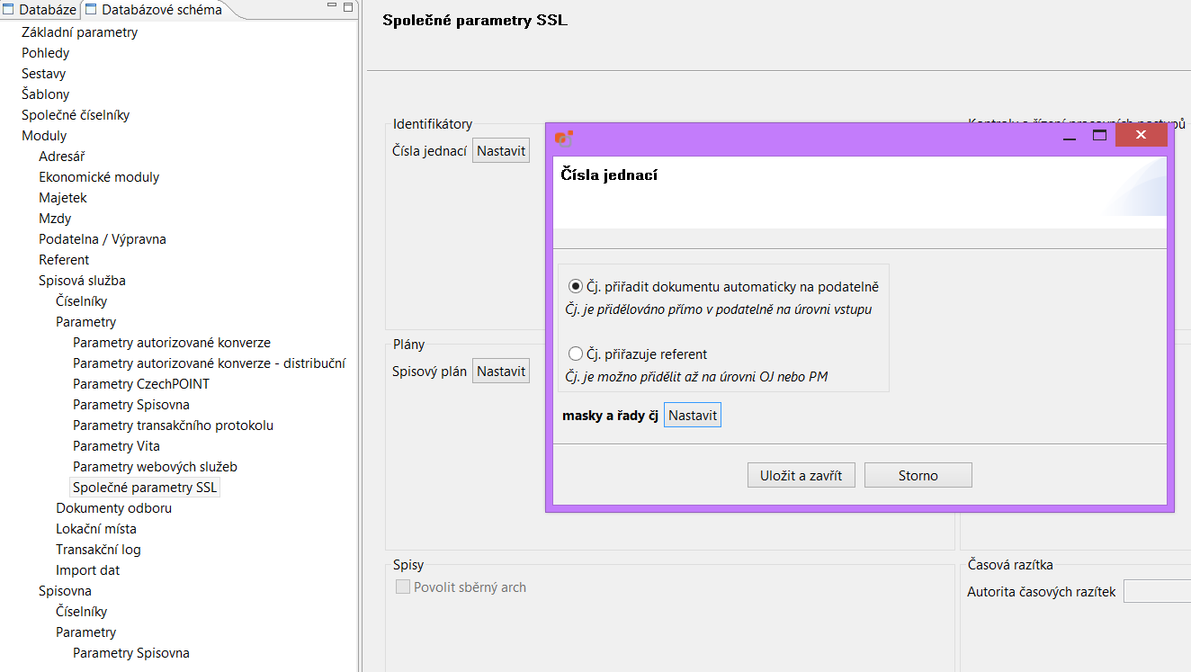Open Základní parametry tree item
The image size is (1191, 672).
[79, 32]
